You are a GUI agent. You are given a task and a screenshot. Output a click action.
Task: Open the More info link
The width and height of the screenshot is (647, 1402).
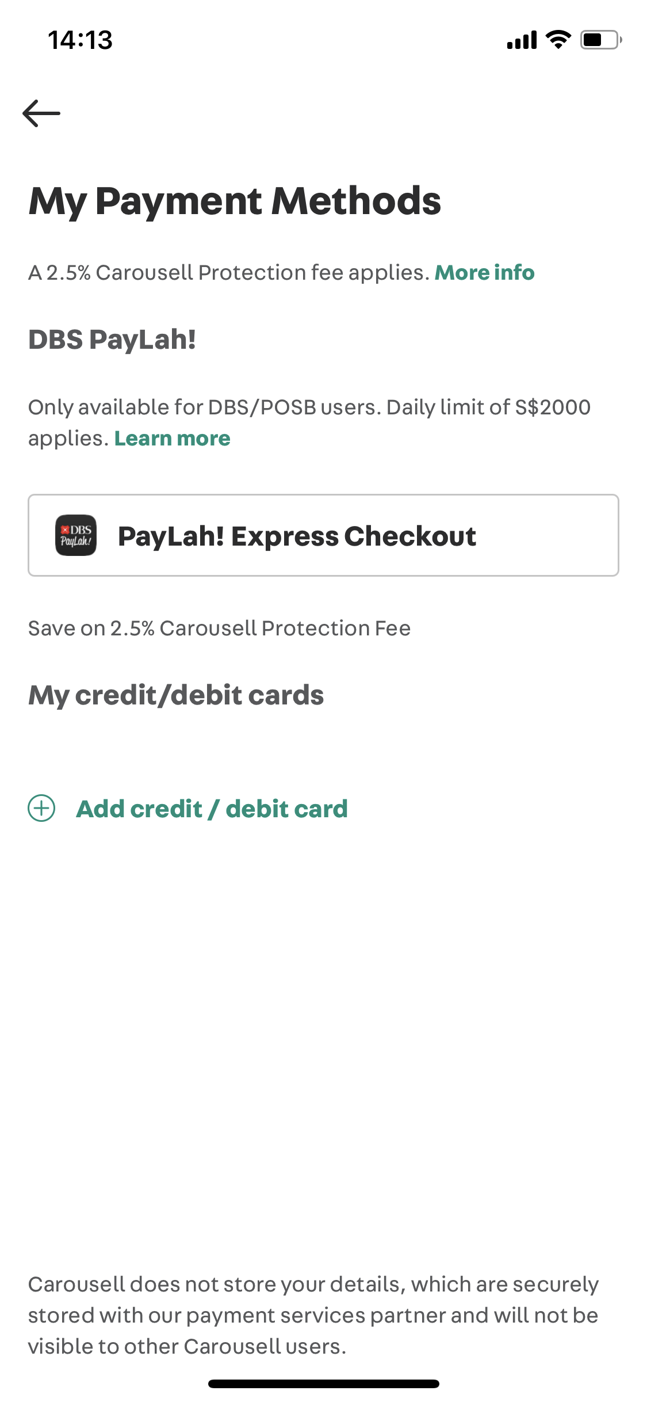[x=484, y=272]
